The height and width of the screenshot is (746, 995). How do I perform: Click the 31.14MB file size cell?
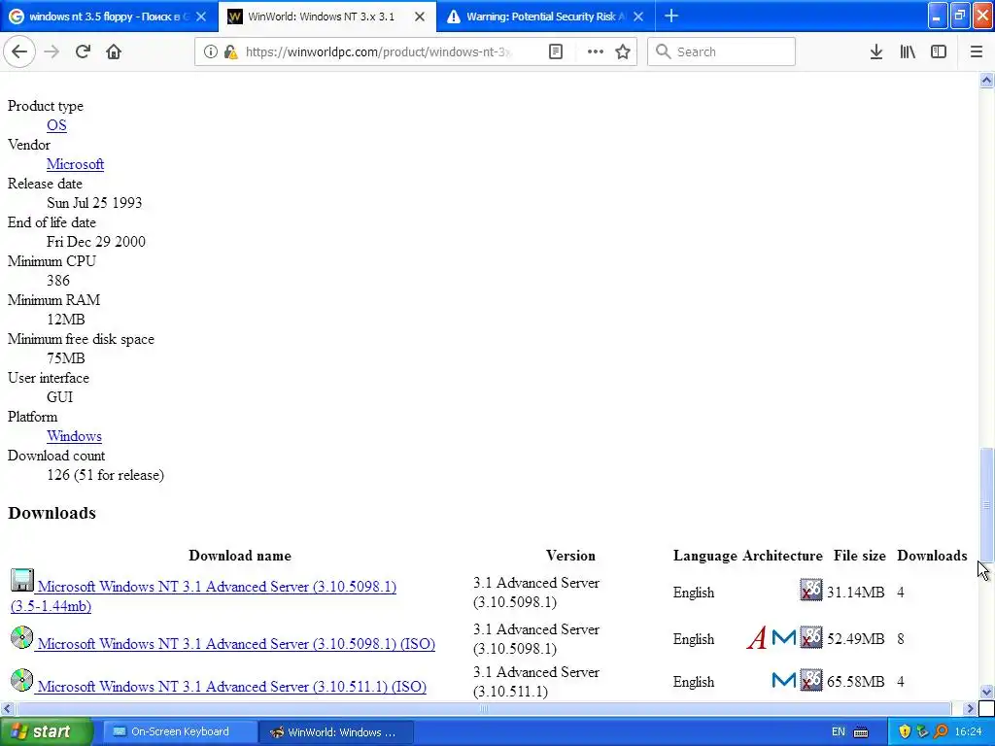(855, 592)
